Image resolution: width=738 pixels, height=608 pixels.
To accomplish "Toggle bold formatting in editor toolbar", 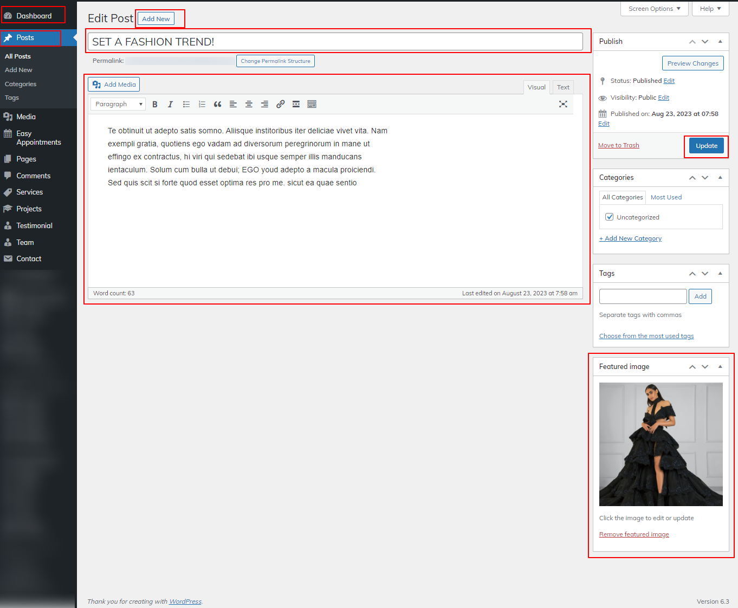I will (155, 105).
